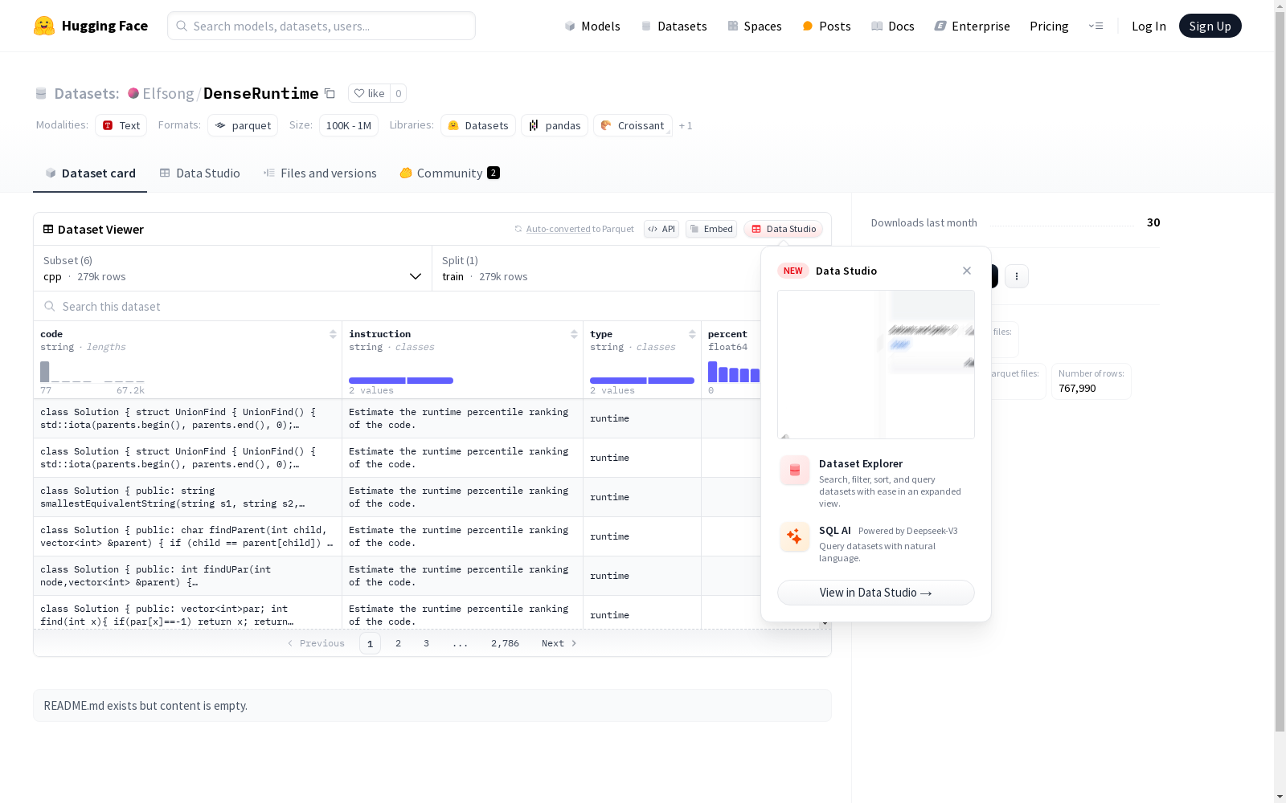The height and width of the screenshot is (803, 1286).
Task: Click the Data Studio preview thumbnail
Action: click(x=876, y=365)
